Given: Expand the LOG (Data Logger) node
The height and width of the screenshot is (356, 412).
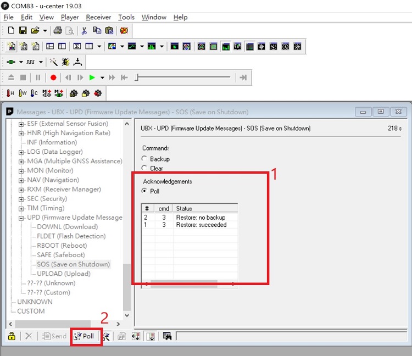Looking at the screenshot, I should 21,152.
